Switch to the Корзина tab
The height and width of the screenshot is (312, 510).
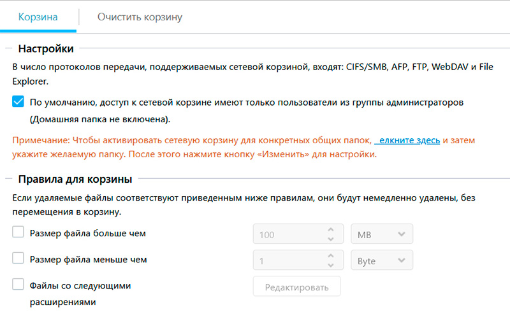pyautogui.click(x=38, y=17)
